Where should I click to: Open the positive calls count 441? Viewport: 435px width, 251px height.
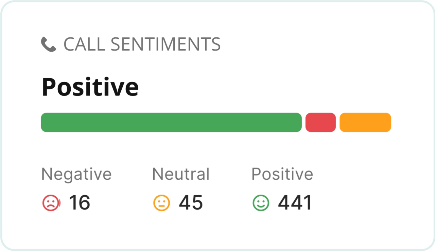(x=295, y=203)
